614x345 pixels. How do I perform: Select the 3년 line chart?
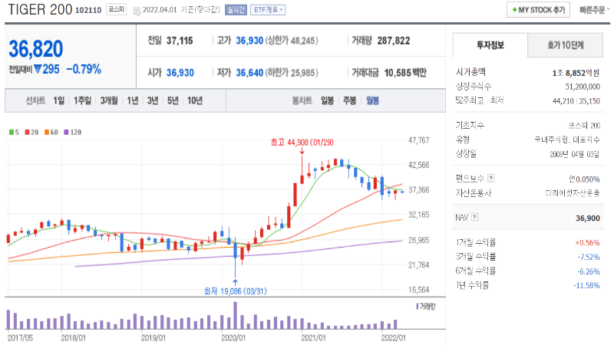[x=152, y=101]
